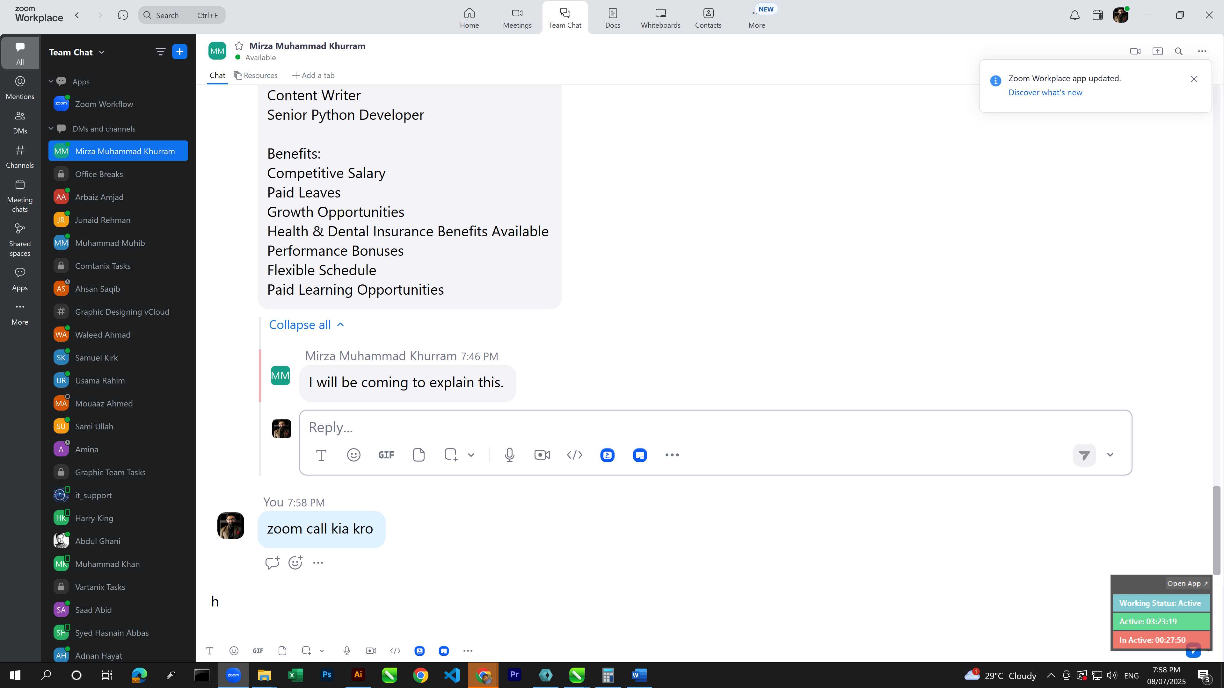Open the More tab with NEW badge
The height and width of the screenshot is (688, 1224).
[757, 18]
